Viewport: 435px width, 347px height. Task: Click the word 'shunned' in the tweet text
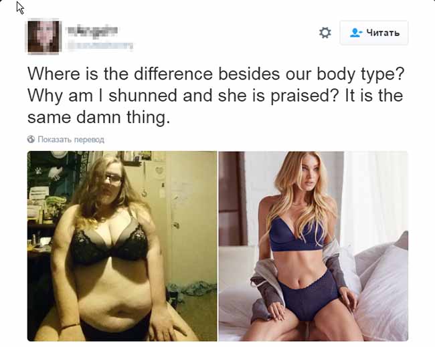(x=143, y=96)
